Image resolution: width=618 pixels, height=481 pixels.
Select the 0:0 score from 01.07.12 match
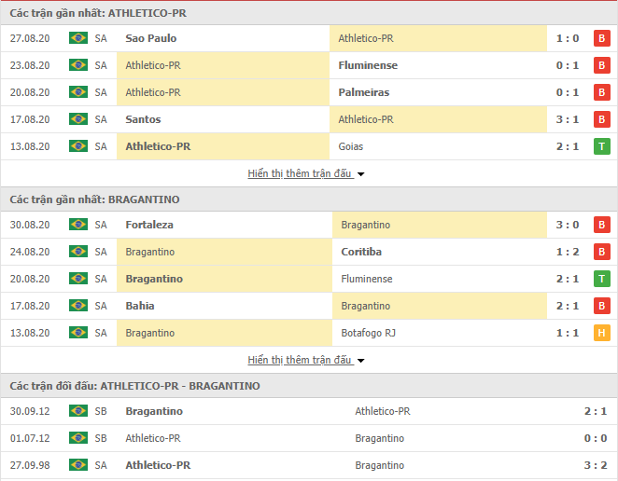pos(596,438)
